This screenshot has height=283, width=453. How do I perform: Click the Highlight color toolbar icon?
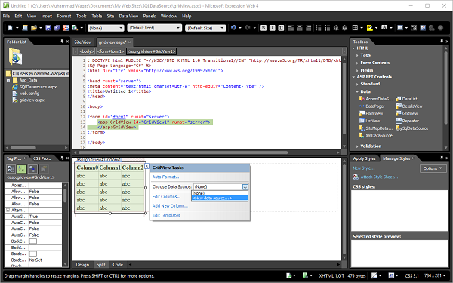tap(369, 28)
